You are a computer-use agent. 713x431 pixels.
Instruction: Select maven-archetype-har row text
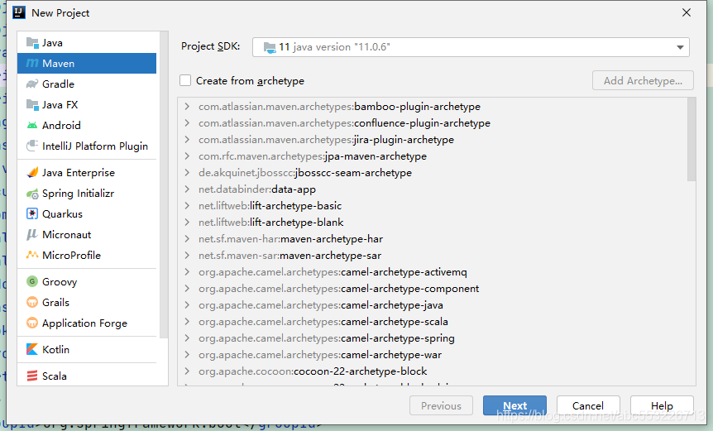[x=290, y=239]
